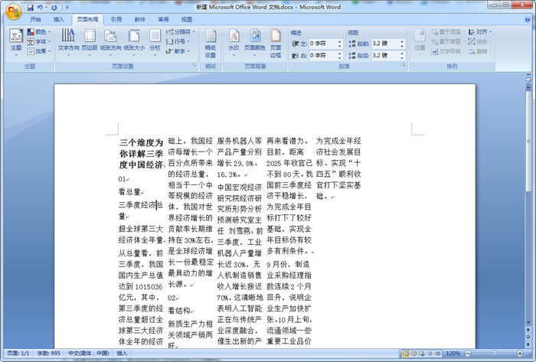Click the 文字方向 text direction icon
Screen dimensions: 536x362
pyautogui.click(x=68, y=40)
